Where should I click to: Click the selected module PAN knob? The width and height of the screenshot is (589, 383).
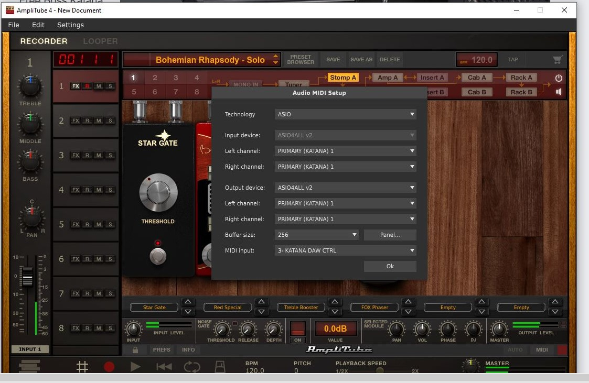[397, 329]
